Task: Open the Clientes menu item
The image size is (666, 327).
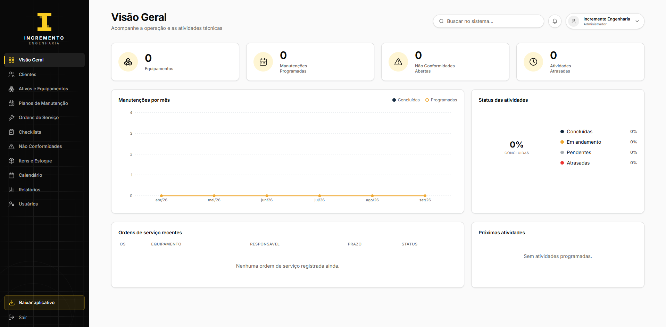Action: pyautogui.click(x=44, y=74)
